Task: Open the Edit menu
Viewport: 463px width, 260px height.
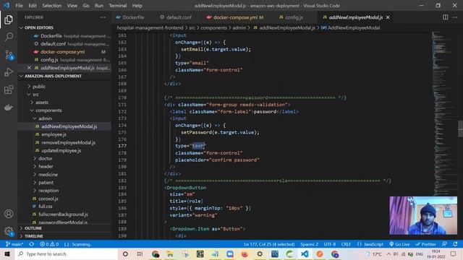Action: tap(33, 6)
